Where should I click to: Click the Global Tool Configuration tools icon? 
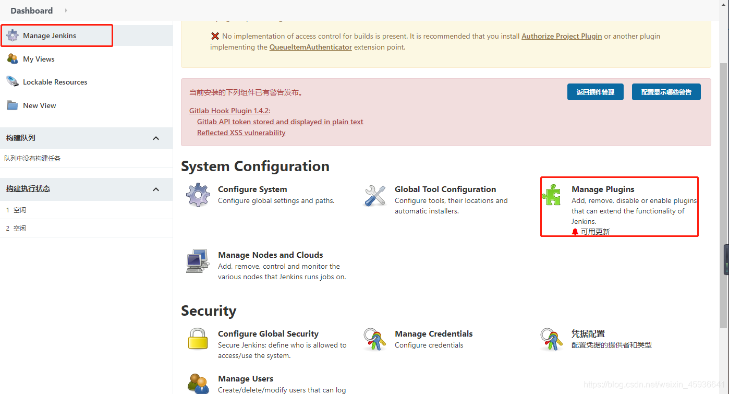pyautogui.click(x=375, y=195)
